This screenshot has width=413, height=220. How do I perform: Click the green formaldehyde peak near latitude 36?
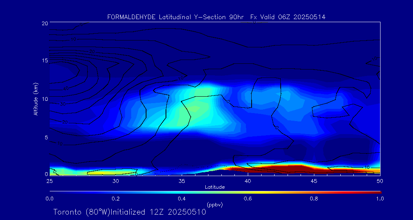[x=195, y=108]
